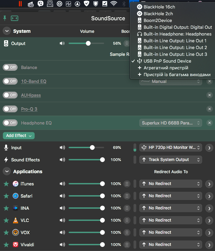This screenshot has height=251, width=215.
Task: Open the Superlux HD 668B preset dropdown
Action: pyautogui.click(x=171, y=123)
